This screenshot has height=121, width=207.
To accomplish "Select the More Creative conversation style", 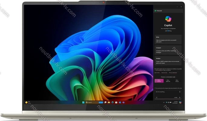I will point(159,81).
